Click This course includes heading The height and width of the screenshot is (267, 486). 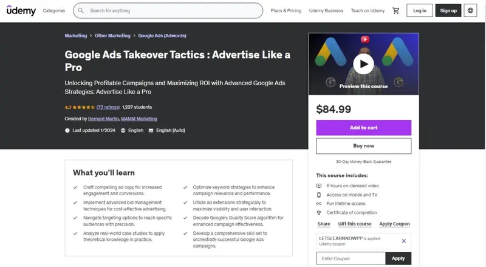click(342, 175)
